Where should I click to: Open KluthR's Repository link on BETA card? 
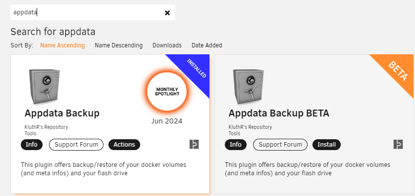pos(250,127)
